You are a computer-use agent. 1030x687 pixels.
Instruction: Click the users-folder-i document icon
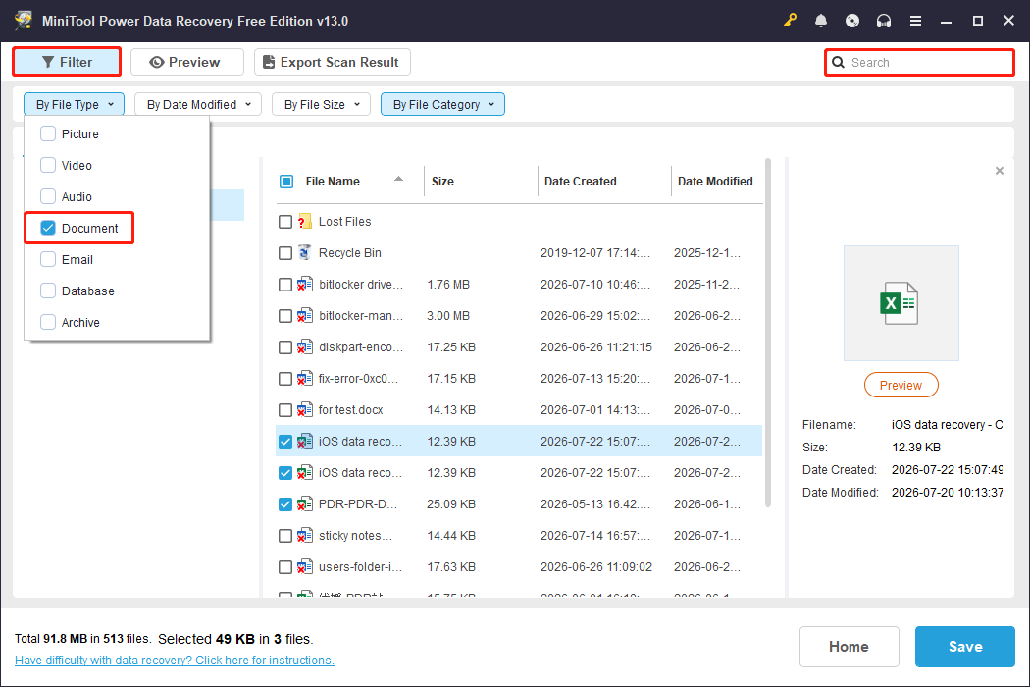pyautogui.click(x=304, y=566)
